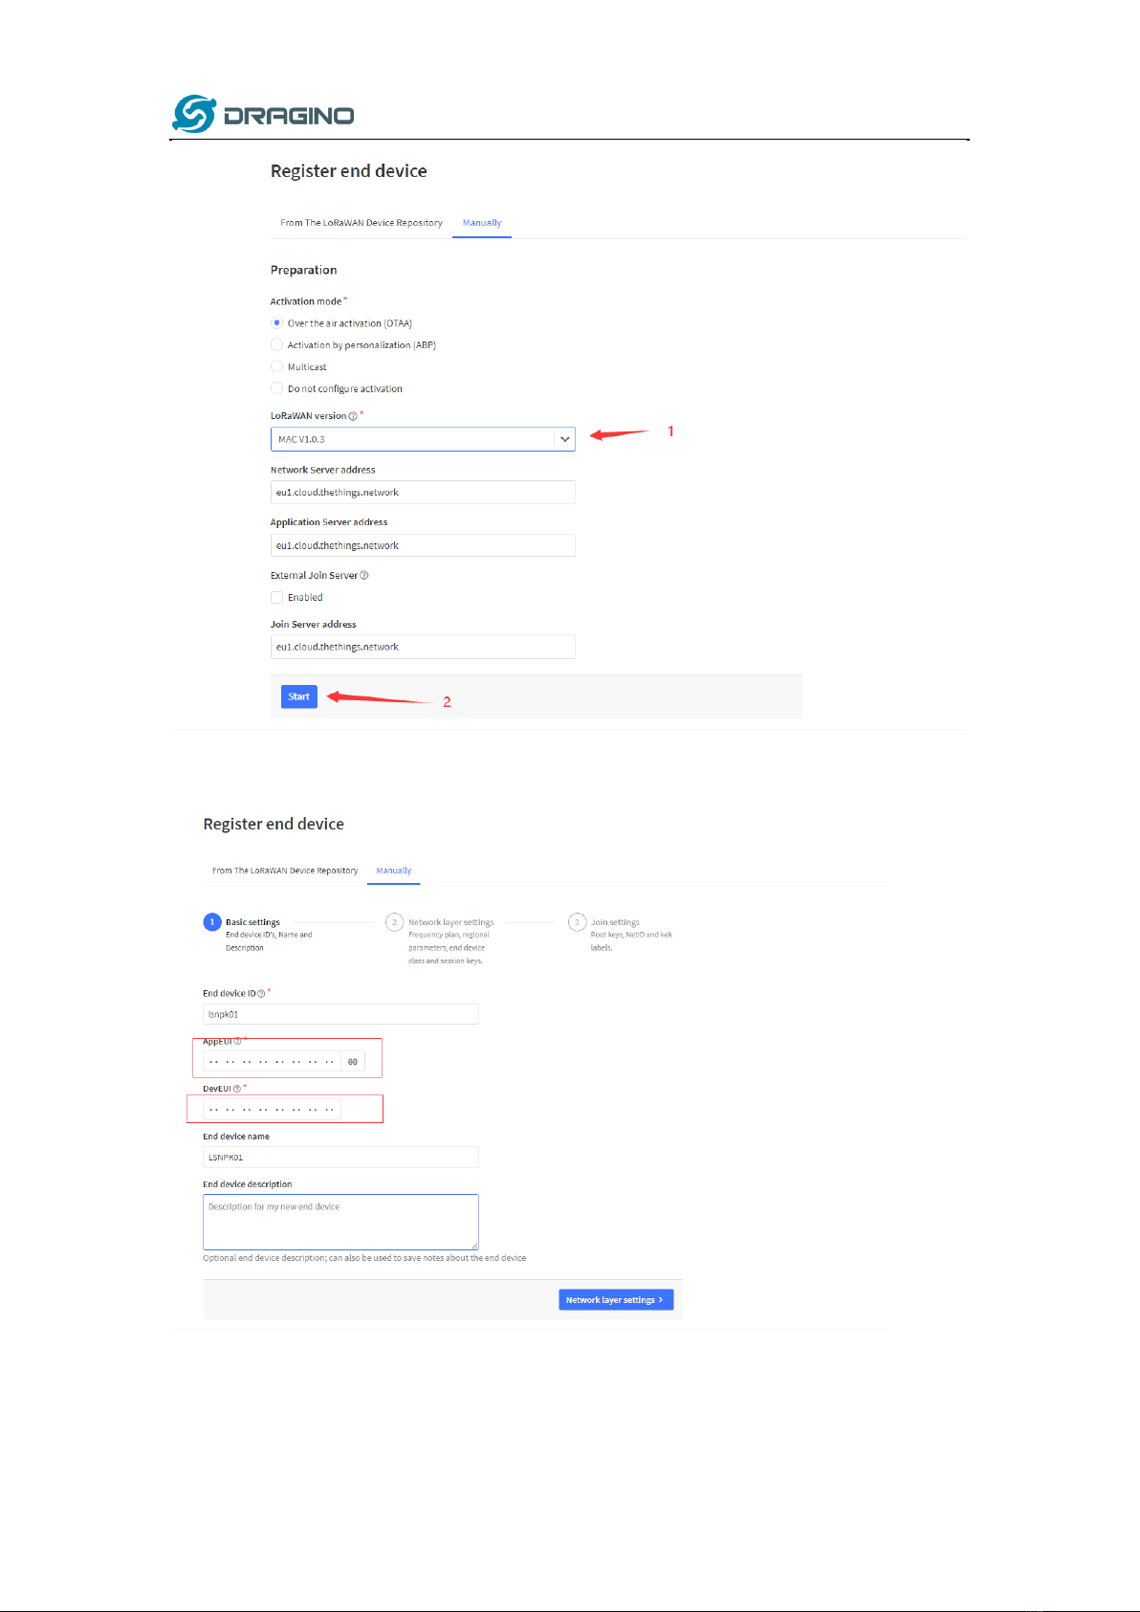1140x1612 pixels.
Task: Click step 2 Network layer settings circle
Action: (x=394, y=922)
